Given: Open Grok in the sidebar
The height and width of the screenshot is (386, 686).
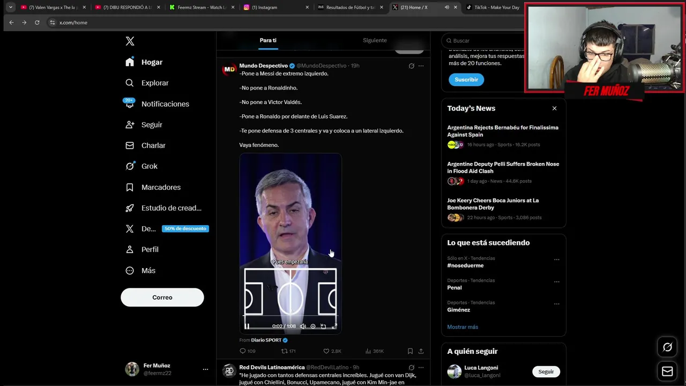Looking at the screenshot, I should [x=141, y=166].
